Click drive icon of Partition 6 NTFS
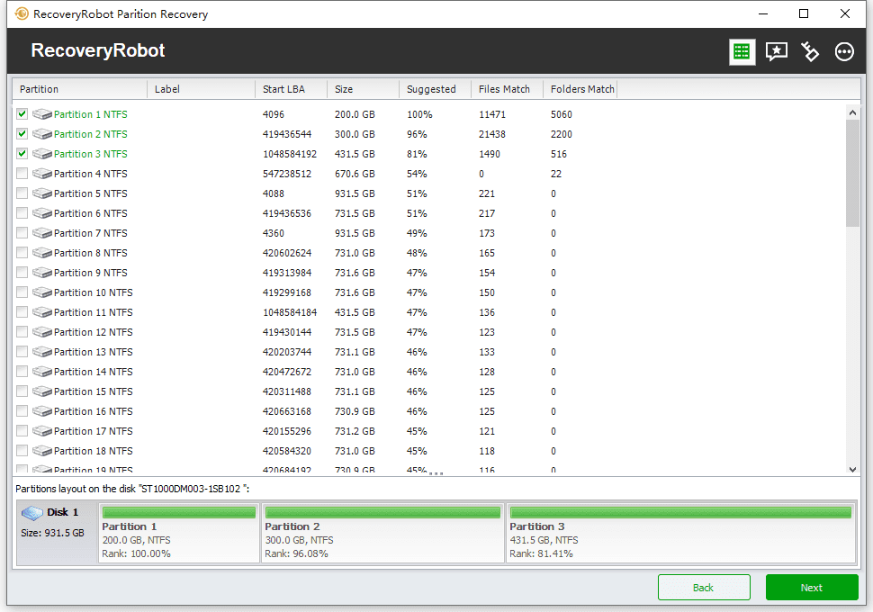 coord(42,213)
